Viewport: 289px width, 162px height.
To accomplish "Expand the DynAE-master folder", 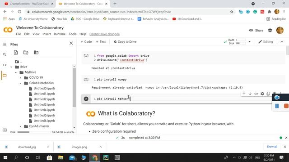I will [20, 126].
